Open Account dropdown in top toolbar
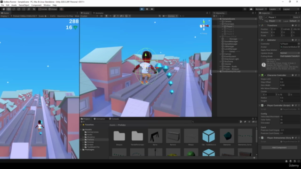Image resolution: width=301 pixels, height=169 pixels. 261,9
